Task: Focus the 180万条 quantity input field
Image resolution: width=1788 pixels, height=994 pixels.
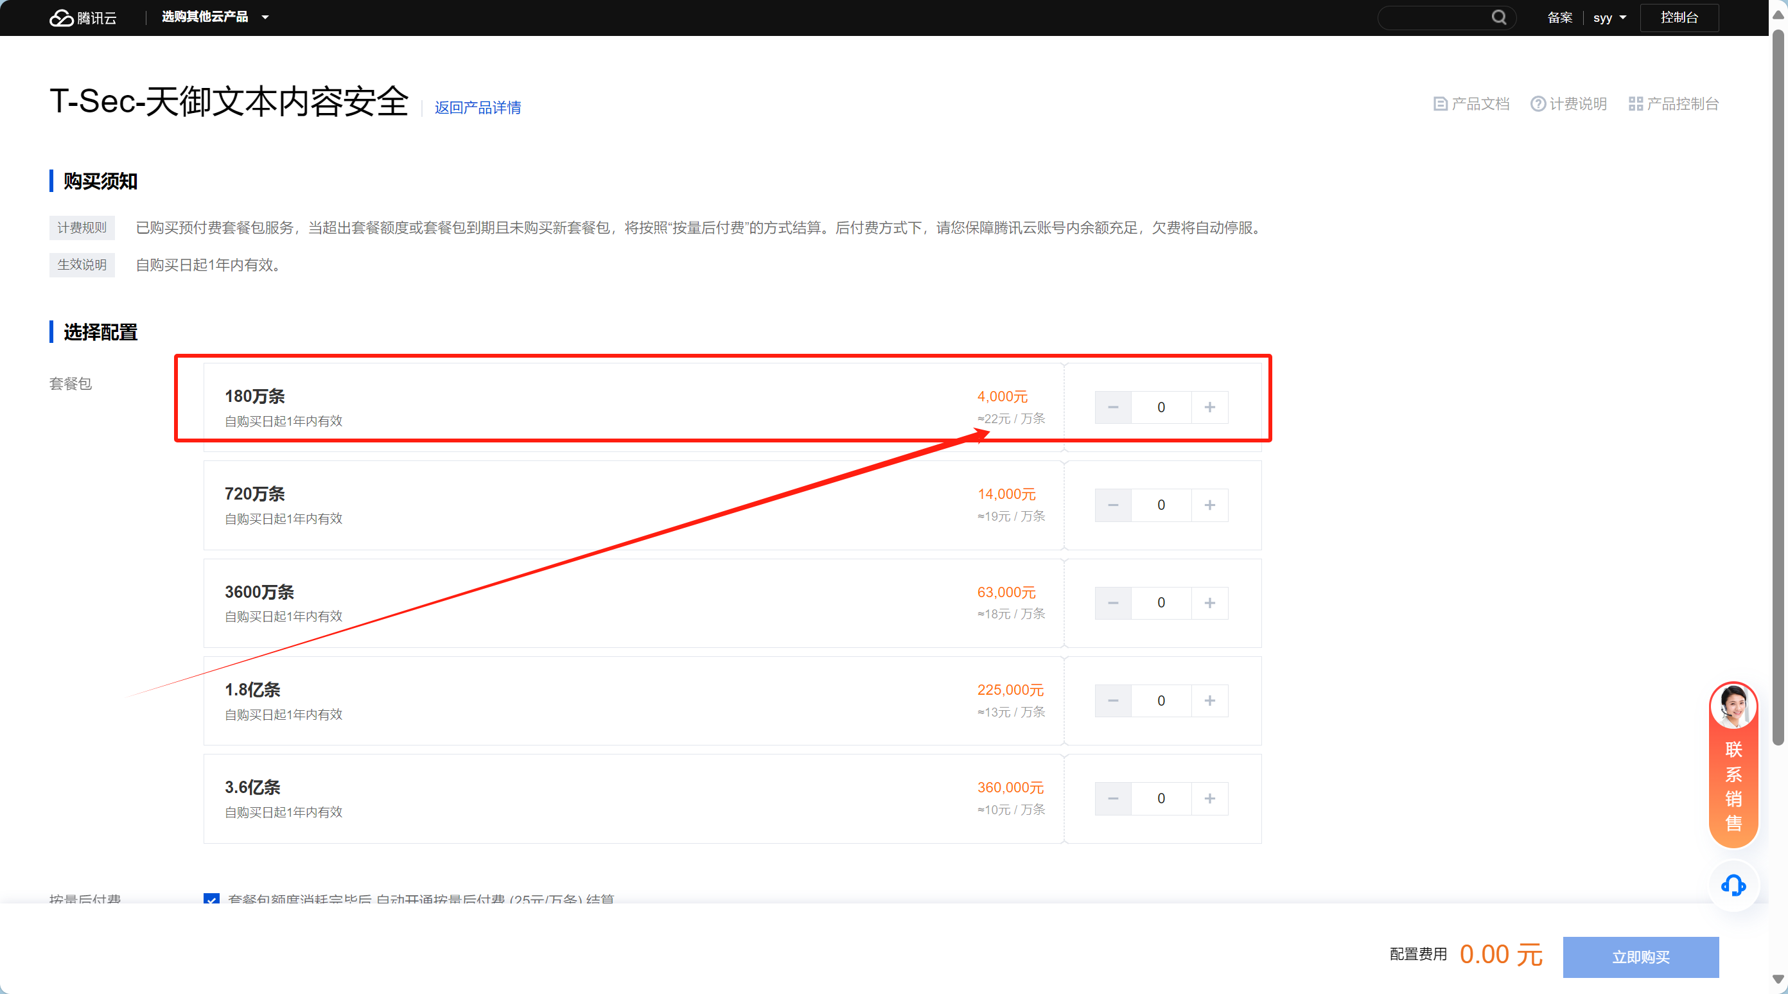Action: click(1161, 408)
